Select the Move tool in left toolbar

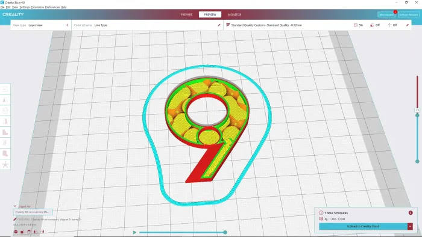(5, 89)
